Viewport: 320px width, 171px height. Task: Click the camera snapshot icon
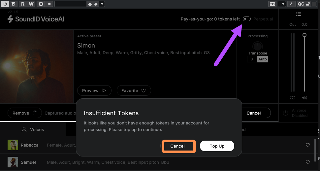pos(272,4)
